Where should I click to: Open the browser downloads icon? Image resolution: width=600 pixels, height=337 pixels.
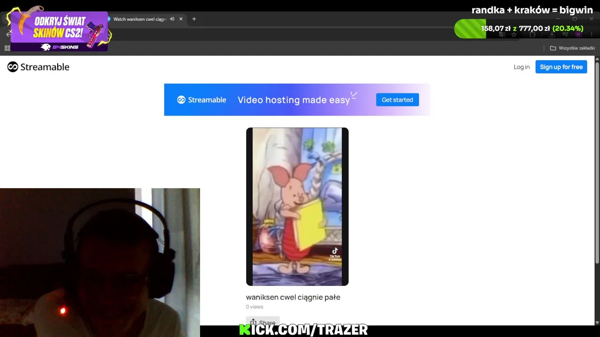click(x=552, y=35)
